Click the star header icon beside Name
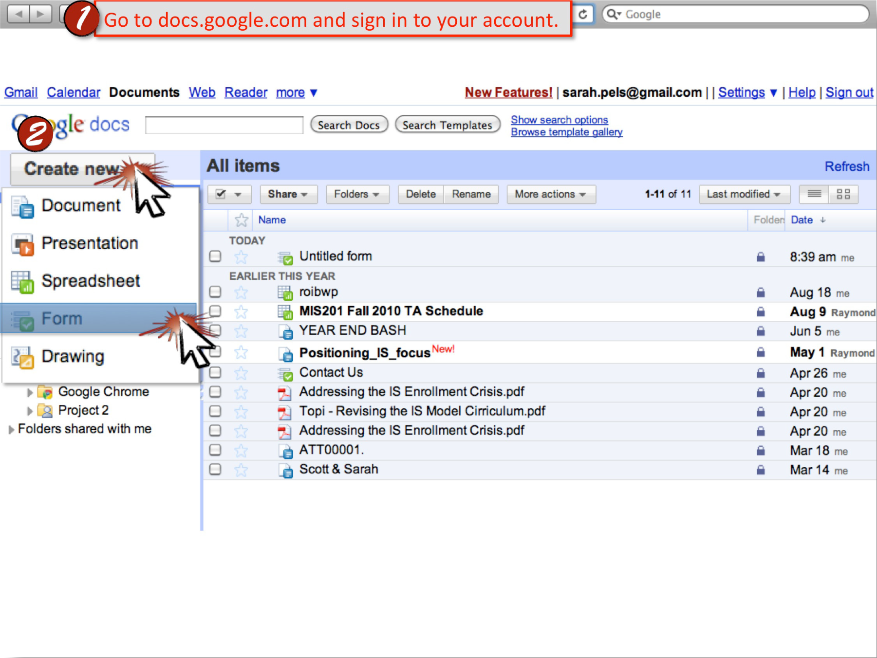Viewport: 877px width, 658px height. pyautogui.click(x=241, y=220)
